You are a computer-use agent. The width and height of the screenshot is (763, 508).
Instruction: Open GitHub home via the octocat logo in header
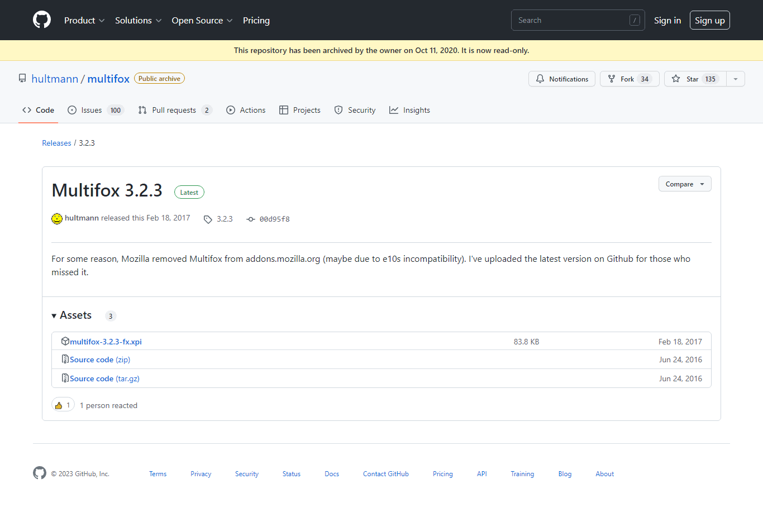[x=42, y=20]
